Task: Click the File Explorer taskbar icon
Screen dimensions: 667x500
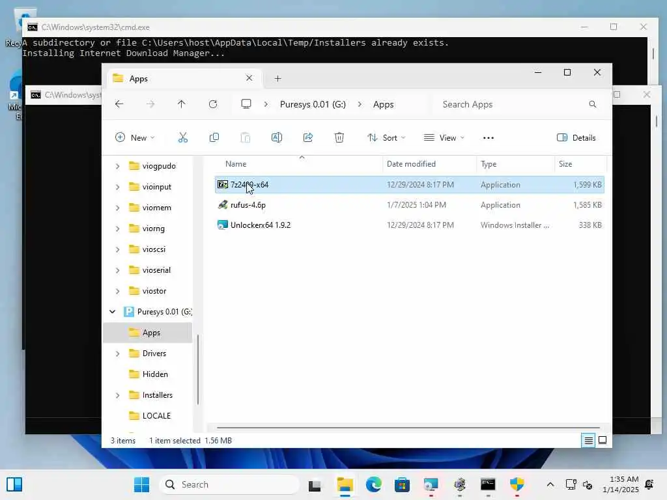Action: [345, 484]
